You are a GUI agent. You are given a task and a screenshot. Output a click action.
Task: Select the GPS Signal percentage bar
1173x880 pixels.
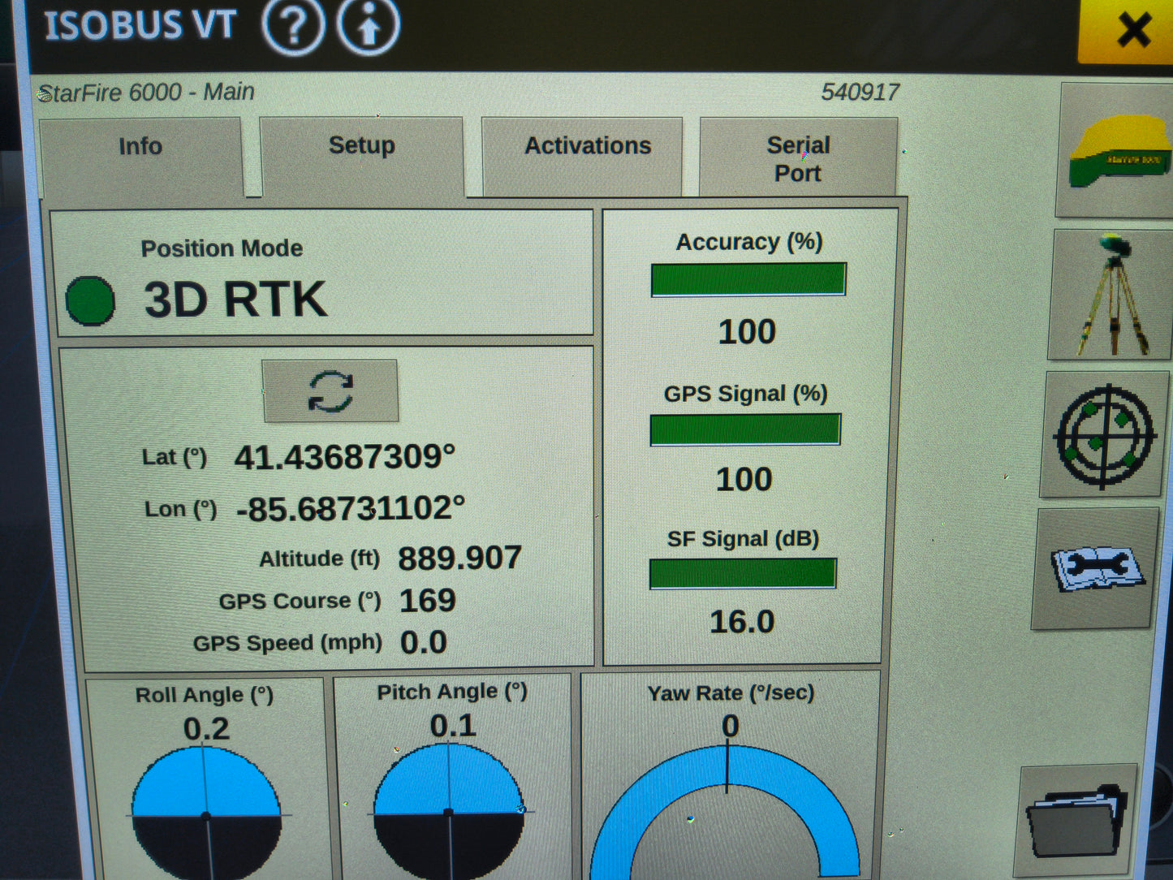tap(745, 429)
